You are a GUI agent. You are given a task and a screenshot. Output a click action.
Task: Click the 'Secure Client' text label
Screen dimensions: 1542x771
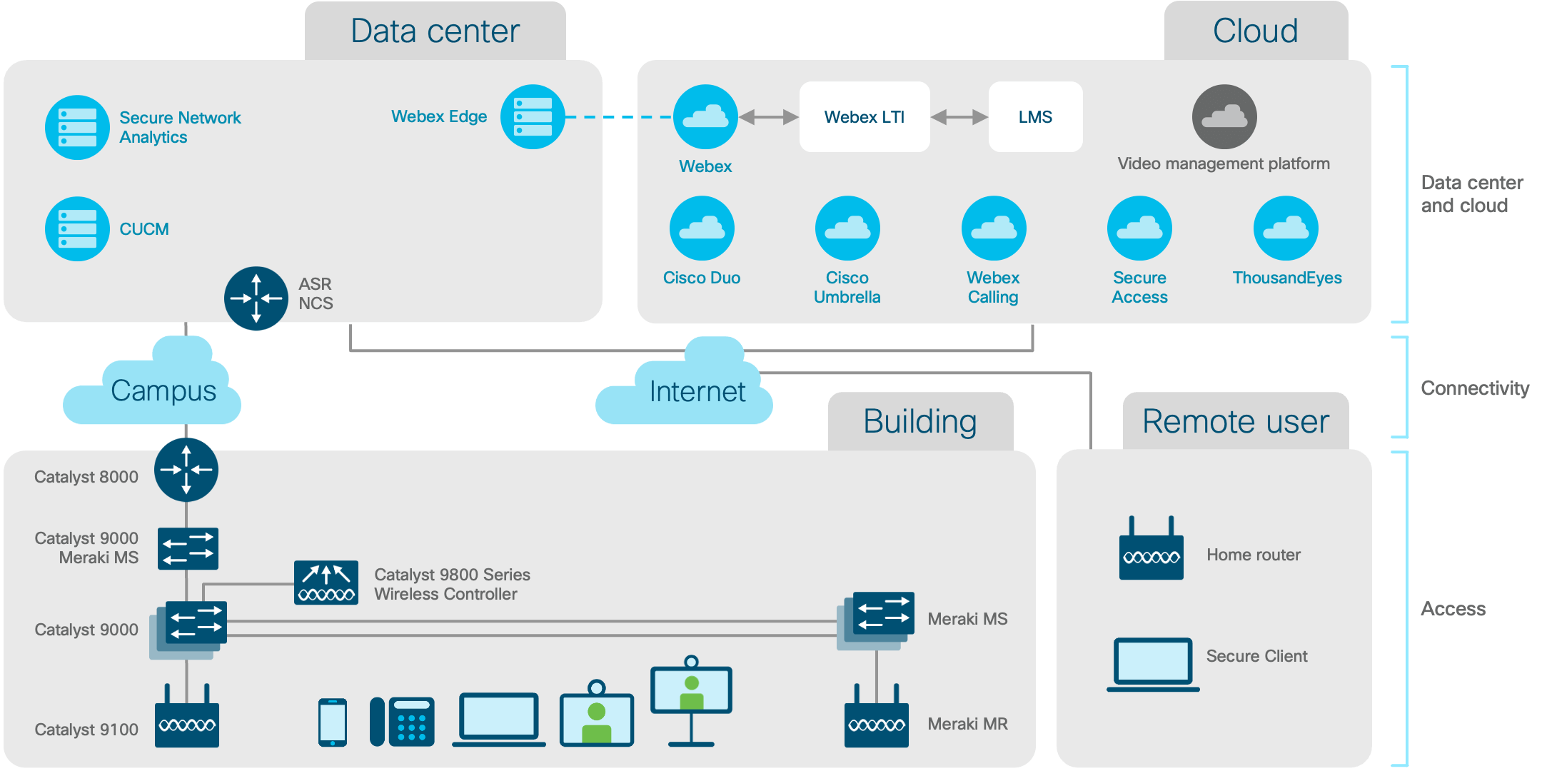pos(1256,656)
